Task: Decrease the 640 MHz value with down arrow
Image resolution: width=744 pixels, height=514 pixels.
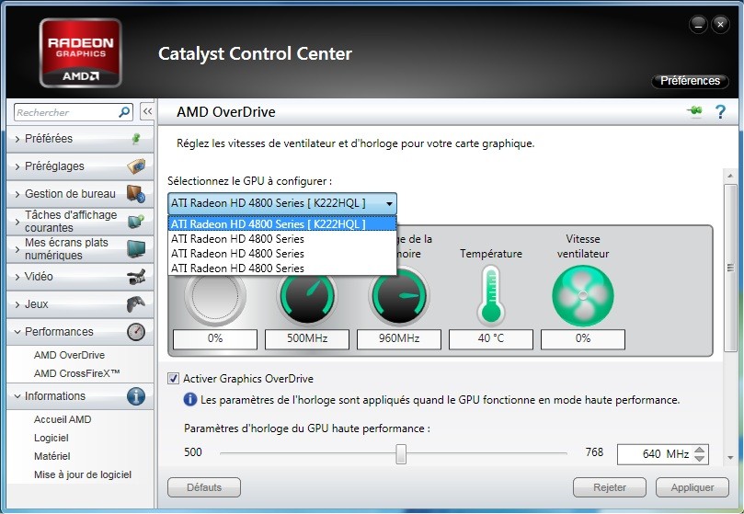Action: point(700,459)
